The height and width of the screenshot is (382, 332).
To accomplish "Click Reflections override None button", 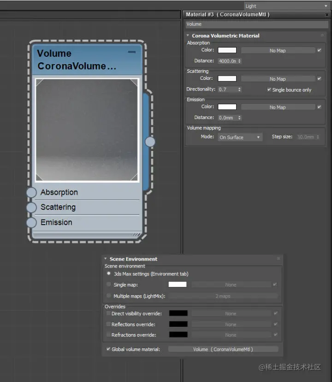I will click(231, 324).
